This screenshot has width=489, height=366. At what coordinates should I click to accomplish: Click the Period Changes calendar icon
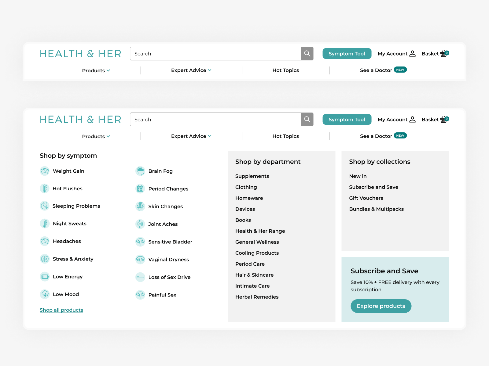point(140,189)
